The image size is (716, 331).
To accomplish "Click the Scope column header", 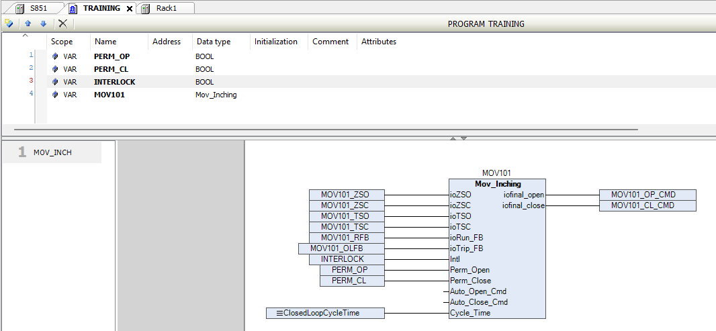I will 62,42.
